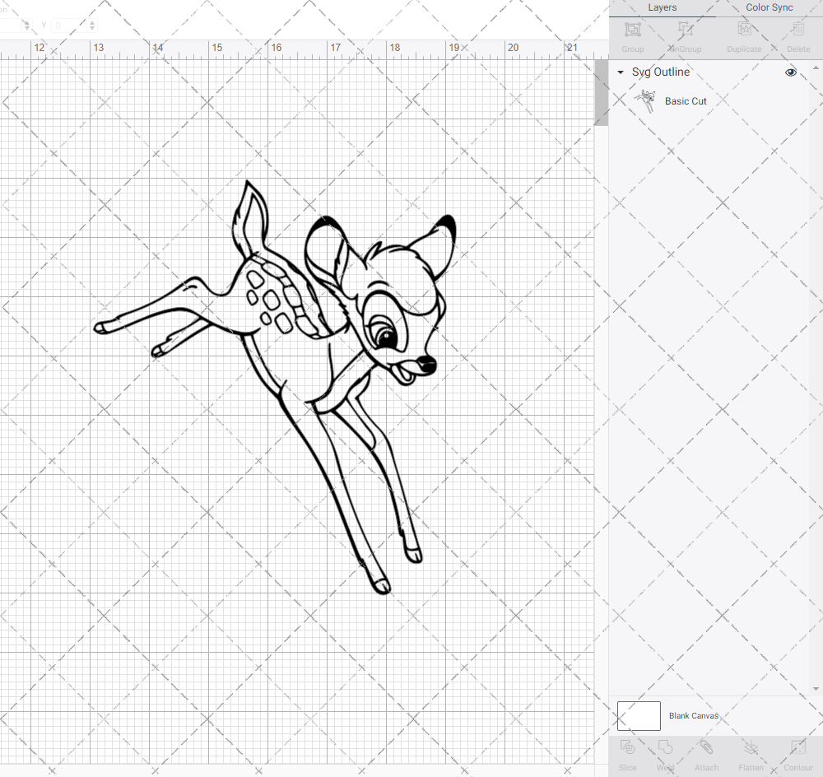The image size is (823, 777).
Task: Select the Slice tool icon
Action: pyautogui.click(x=627, y=747)
